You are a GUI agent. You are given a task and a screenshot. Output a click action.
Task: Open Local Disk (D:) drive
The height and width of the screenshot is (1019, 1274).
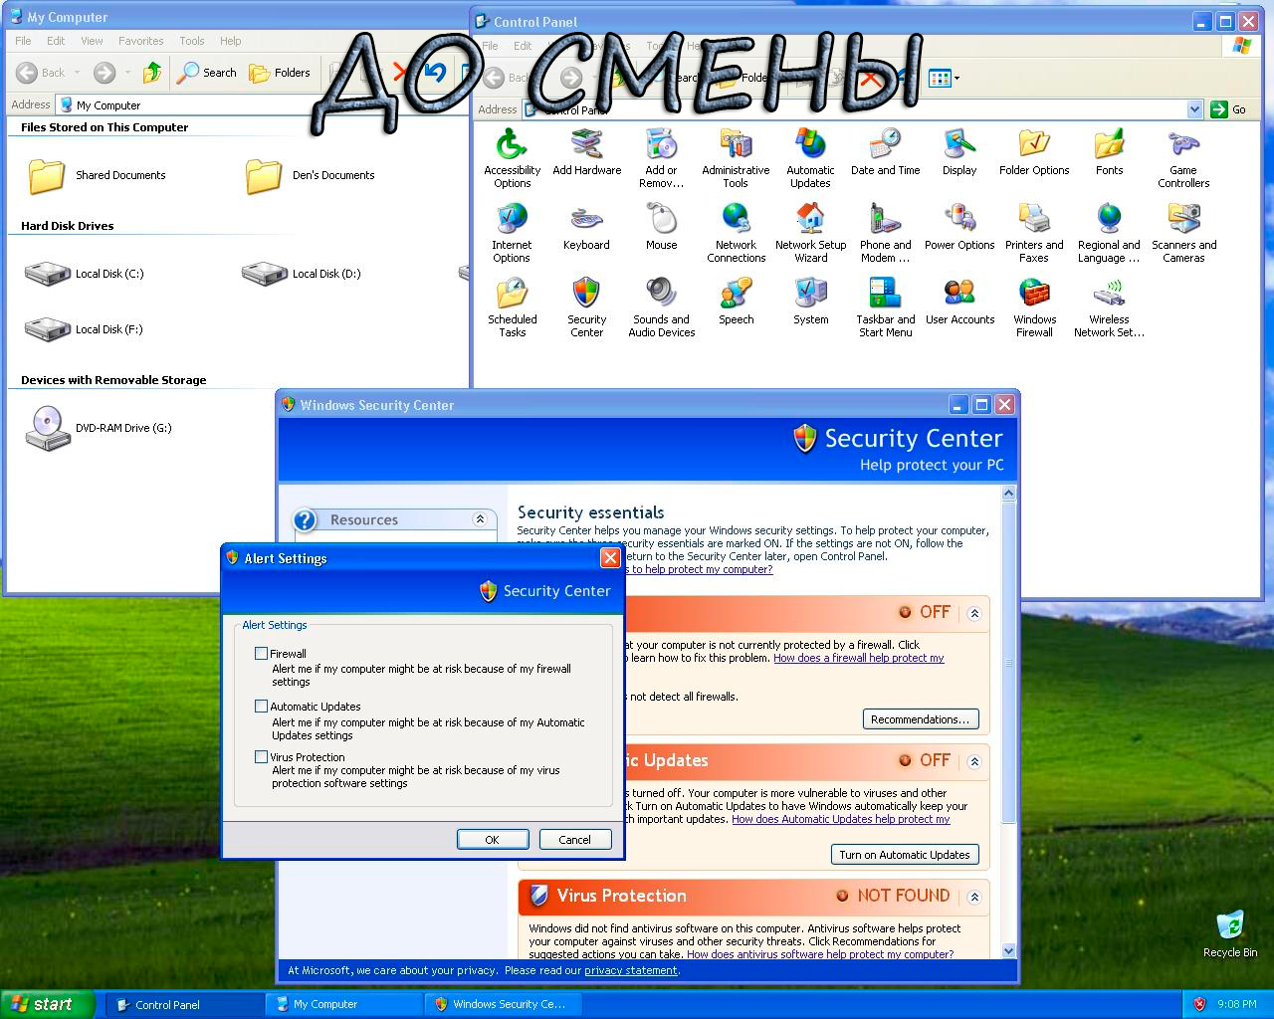[302, 273]
